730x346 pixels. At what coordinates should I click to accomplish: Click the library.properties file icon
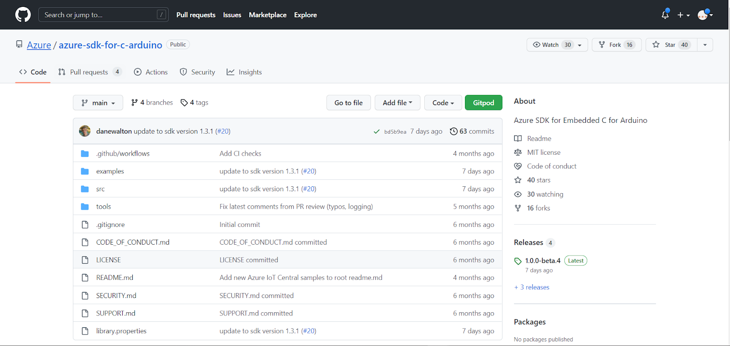(x=85, y=331)
